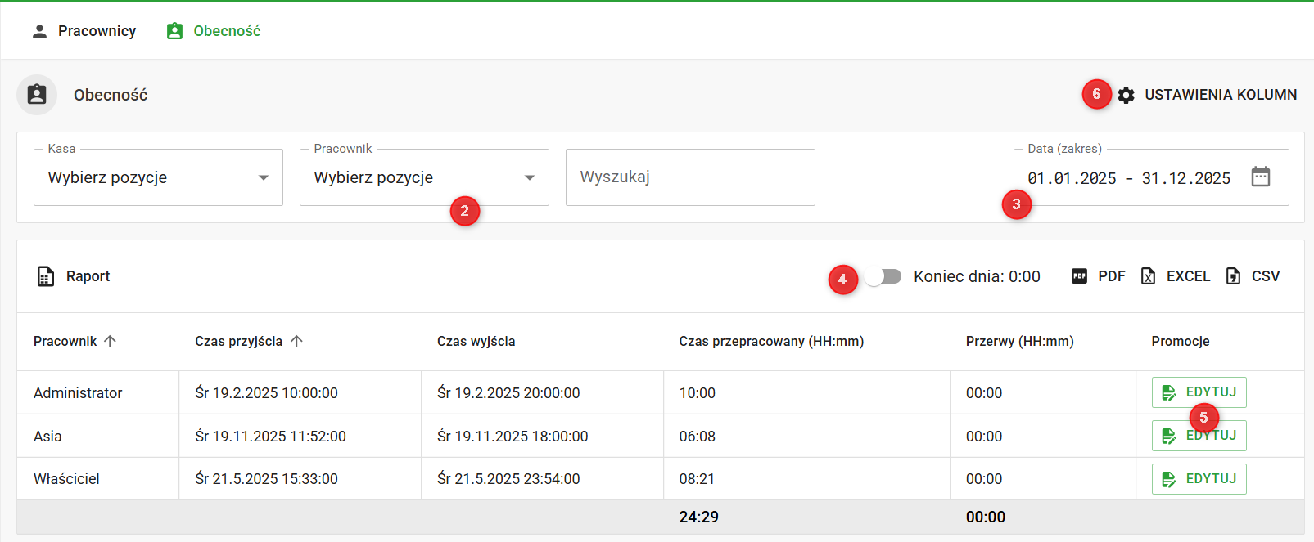Export report to EXCEL
The height and width of the screenshot is (542, 1314).
coord(1176,276)
